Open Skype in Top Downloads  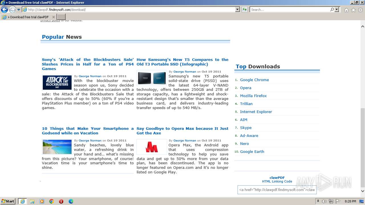(246, 128)
